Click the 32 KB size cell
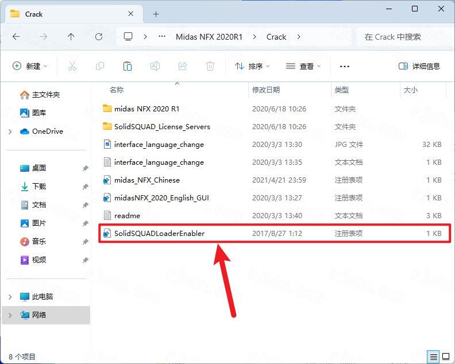Screen dimensions: 455x364 click(432, 145)
